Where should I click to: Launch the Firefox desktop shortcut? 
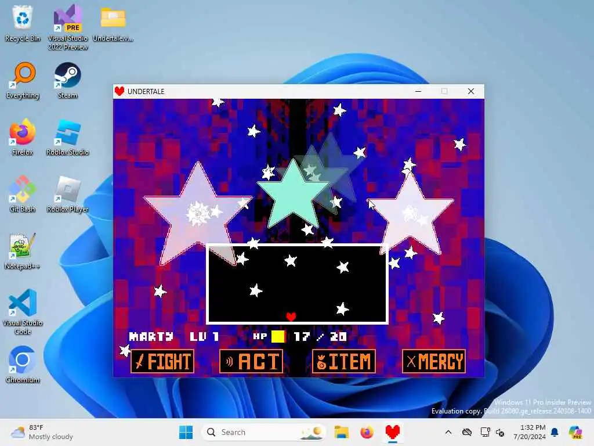coord(23,137)
